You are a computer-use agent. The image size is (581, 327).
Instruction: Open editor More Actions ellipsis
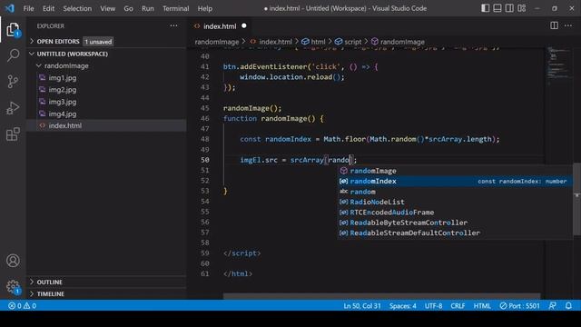click(x=568, y=25)
